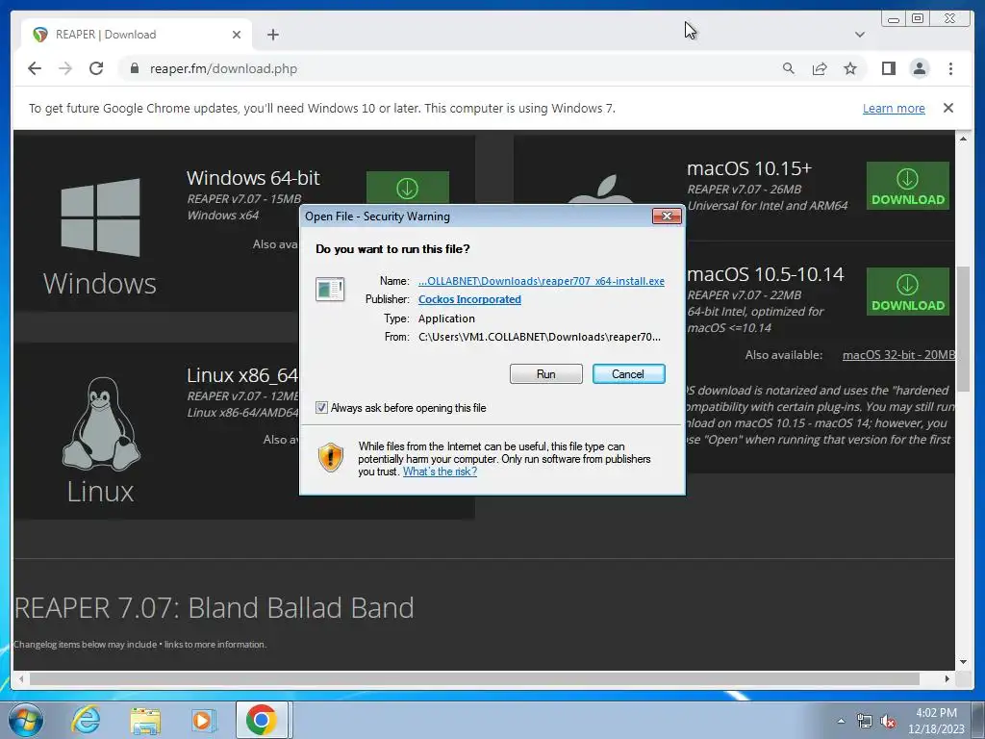Click the address bar URL reaper.fm/download.php
Viewport: 985px width, 739px height.
[x=223, y=68]
